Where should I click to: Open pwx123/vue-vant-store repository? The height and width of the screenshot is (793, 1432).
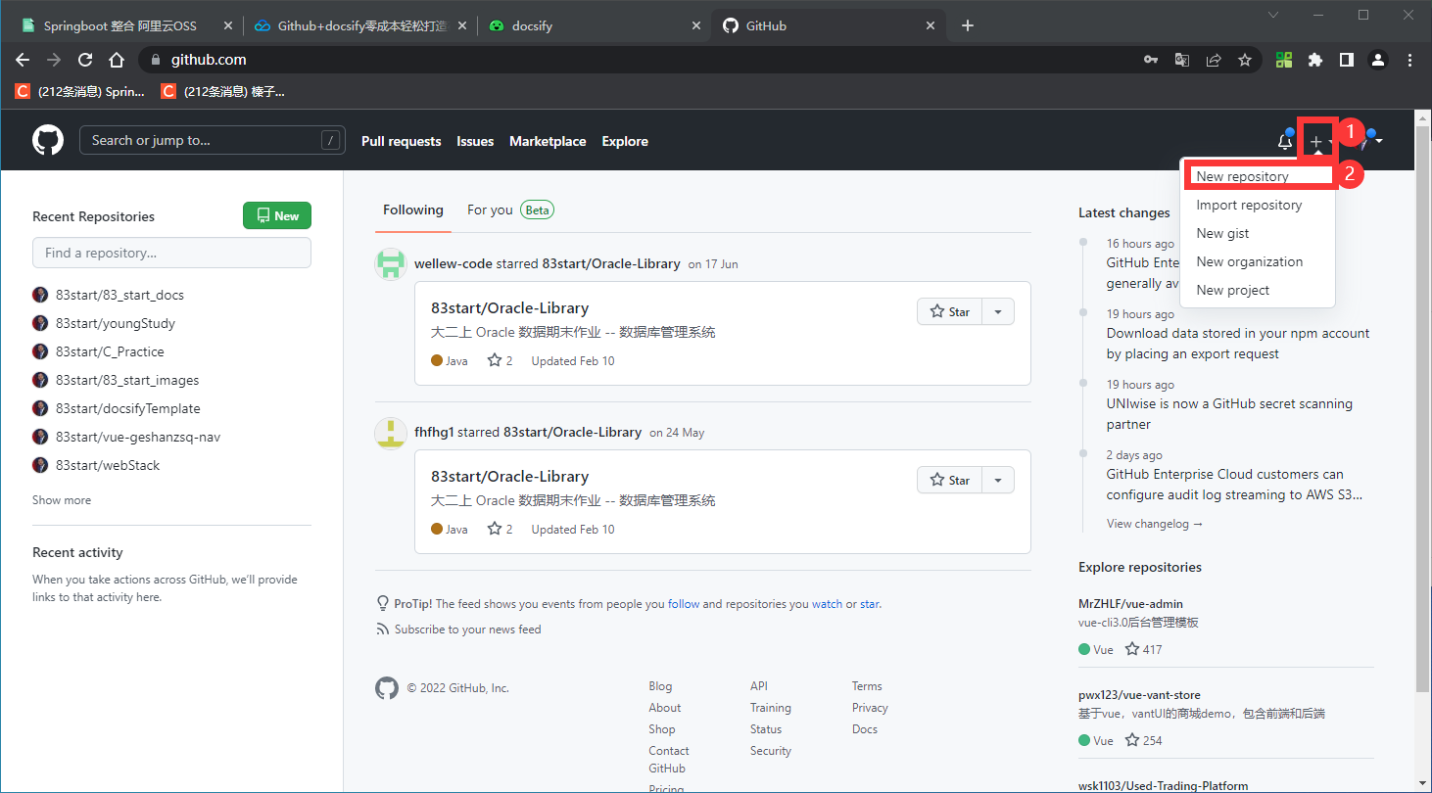[x=1139, y=695]
